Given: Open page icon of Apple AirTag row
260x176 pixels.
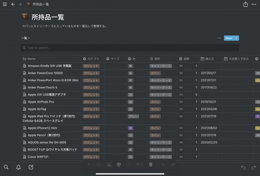Looking at the screenshot, I should (24, 109).
